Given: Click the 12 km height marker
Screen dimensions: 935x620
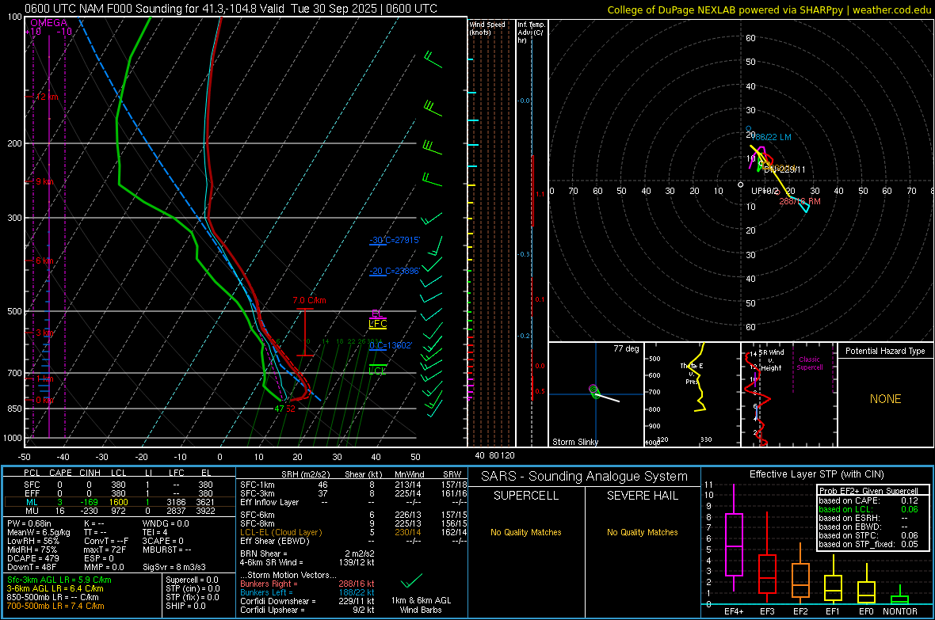Looking at the screenshot, I should click(47, 97).
